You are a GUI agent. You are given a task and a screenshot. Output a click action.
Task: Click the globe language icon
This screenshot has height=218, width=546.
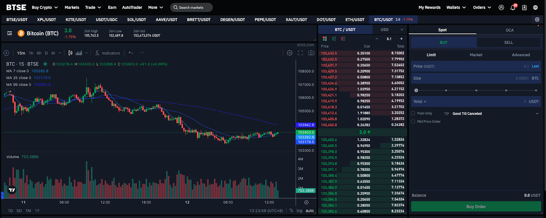[x=535, y=8]
